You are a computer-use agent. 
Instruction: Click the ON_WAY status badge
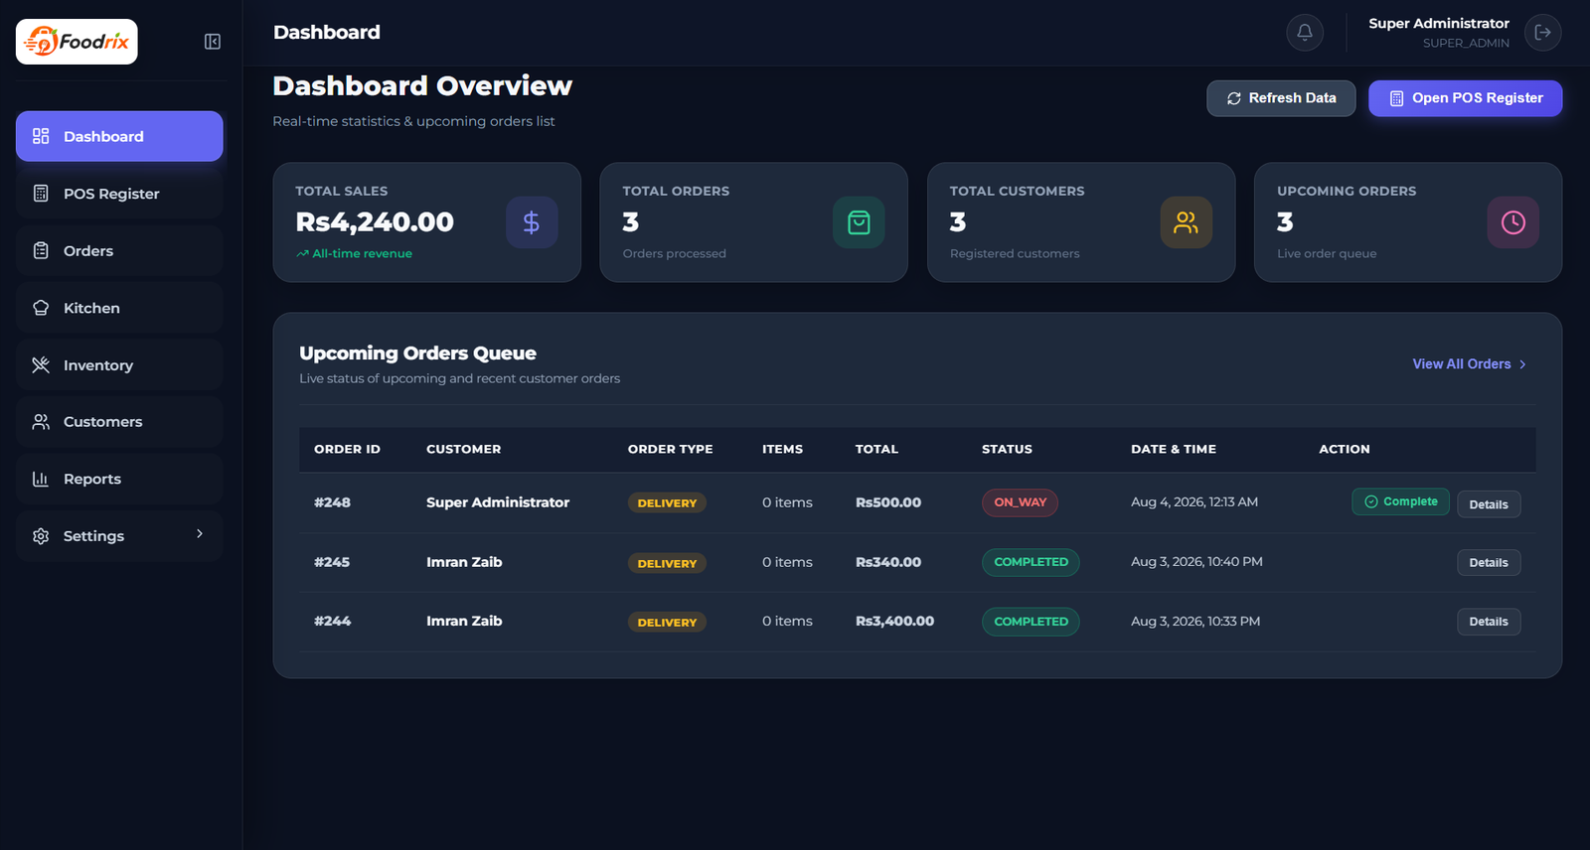pyautogui.click(x=1020, y=502)
